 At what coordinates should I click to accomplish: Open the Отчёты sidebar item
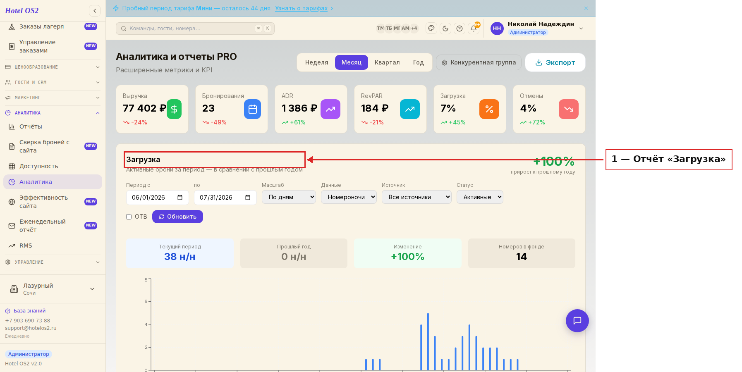(x=53, y=126)
